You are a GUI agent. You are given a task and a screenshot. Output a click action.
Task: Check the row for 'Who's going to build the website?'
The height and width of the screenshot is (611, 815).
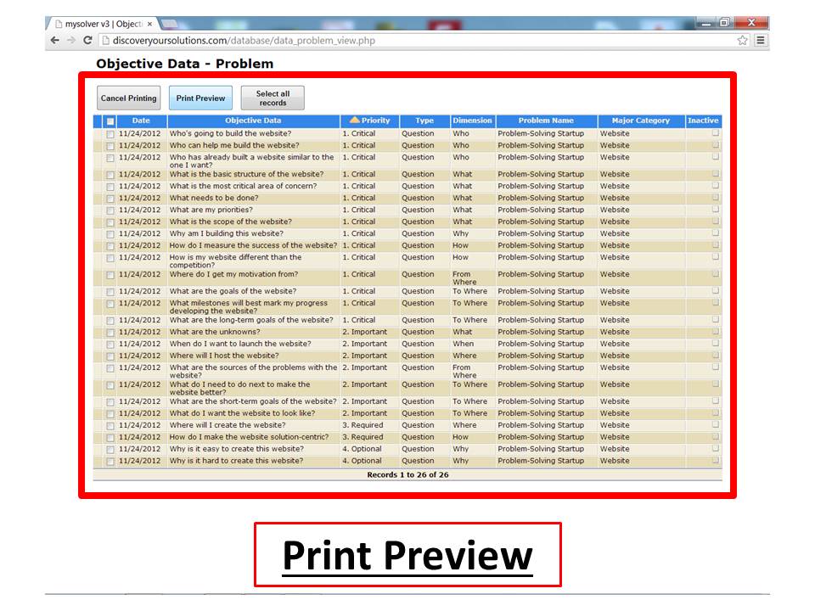pos(110,133)
